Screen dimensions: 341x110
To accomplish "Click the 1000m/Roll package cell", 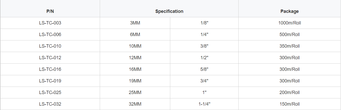I will (290, 23).
